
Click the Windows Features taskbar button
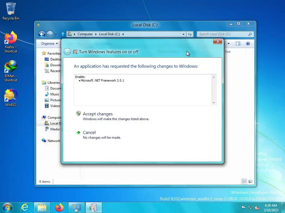[94, 207]
